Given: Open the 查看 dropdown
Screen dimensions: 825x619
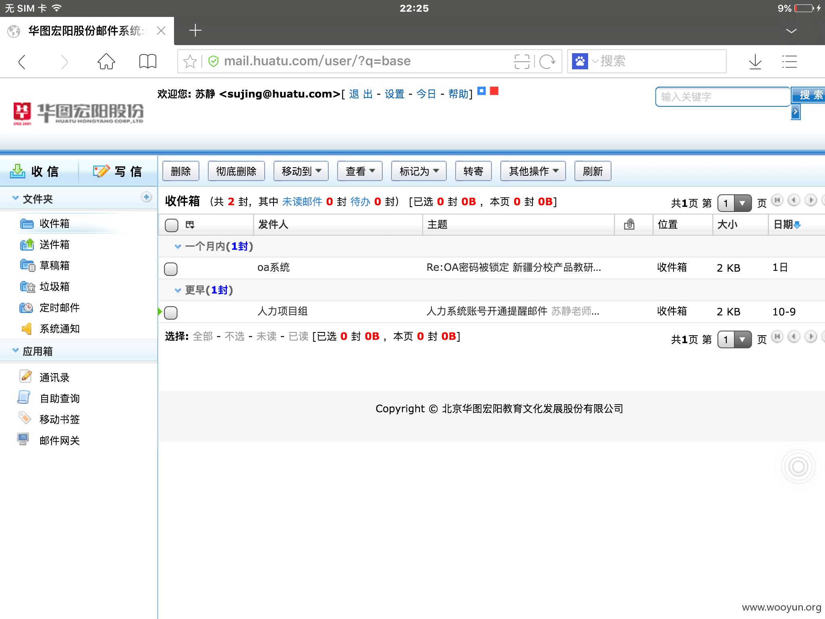Looking at the screenshot, I should pyautogui.click(x=360, y=171).
